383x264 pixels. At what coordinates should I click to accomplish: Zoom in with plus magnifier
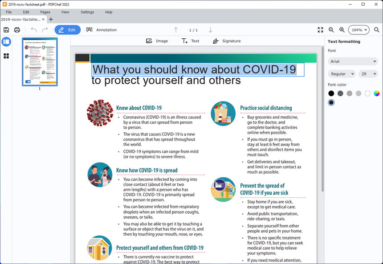coord(342,30)
